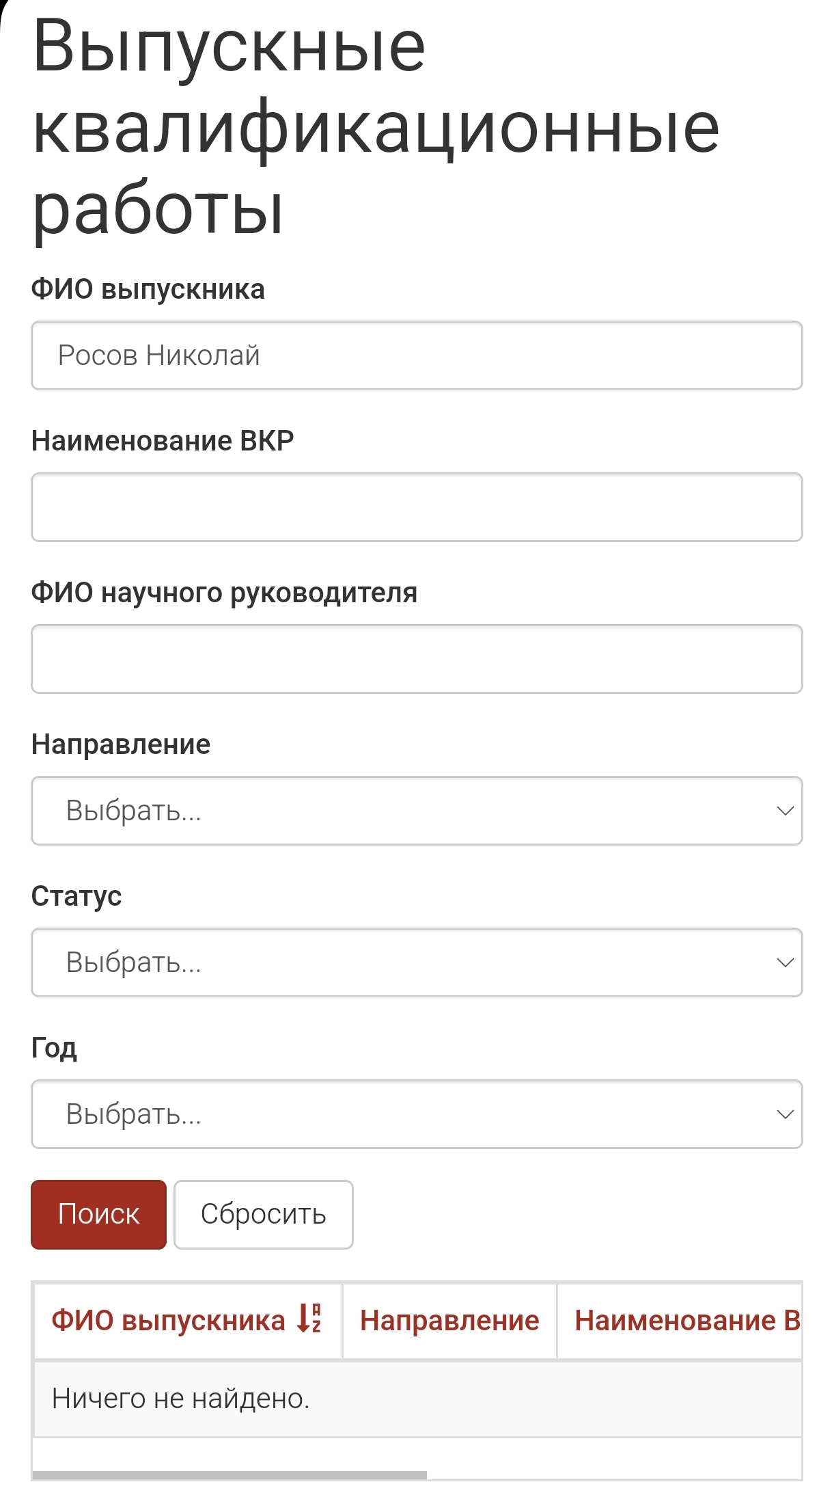The width and height of the screenshot is (819, 1495).
Task: Expand the Направление dropdown chevron
Action: tap(785, 811)
